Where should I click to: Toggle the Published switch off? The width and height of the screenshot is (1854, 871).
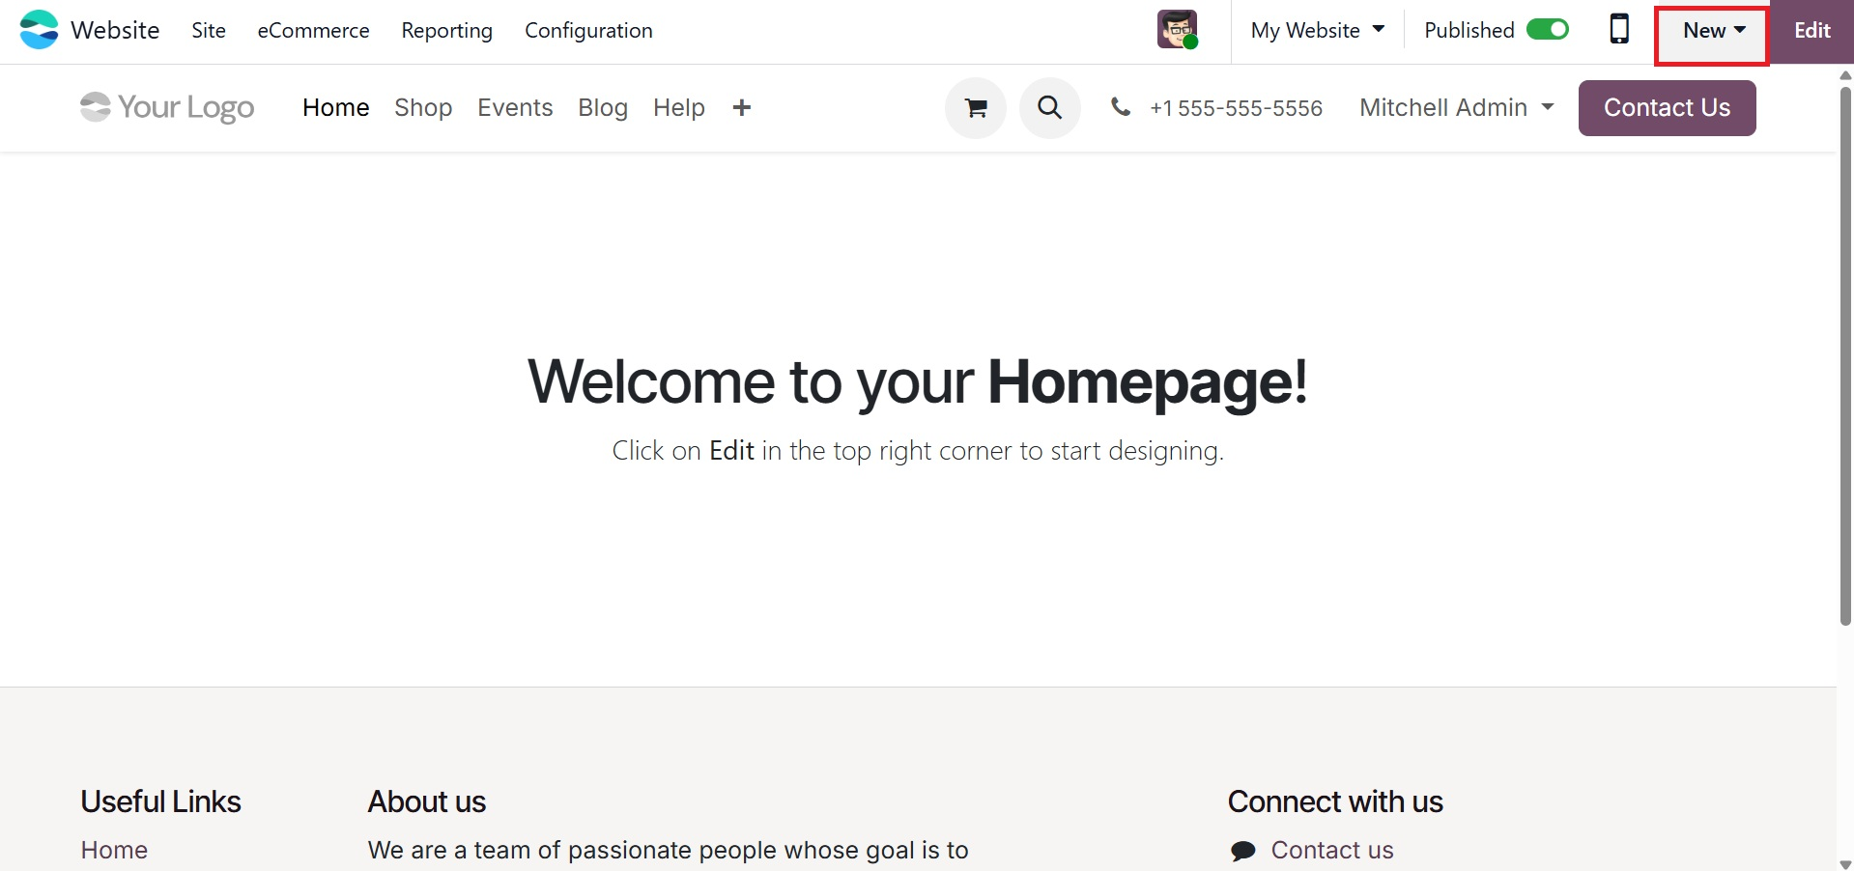pos(1547,30)
